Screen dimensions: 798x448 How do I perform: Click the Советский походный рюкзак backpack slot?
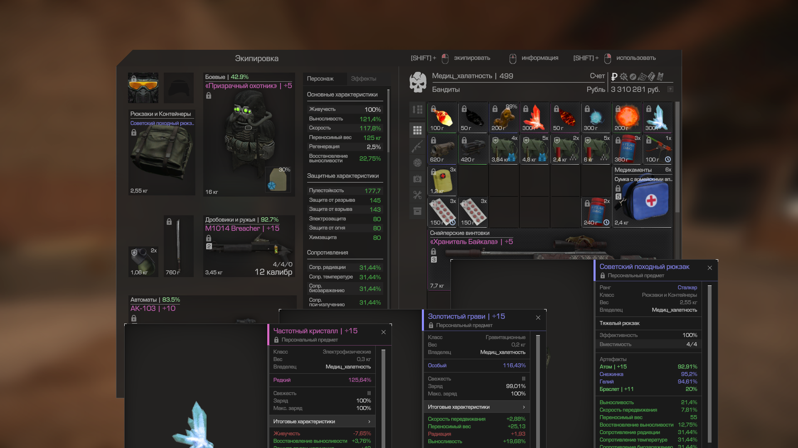pos(162,152)
